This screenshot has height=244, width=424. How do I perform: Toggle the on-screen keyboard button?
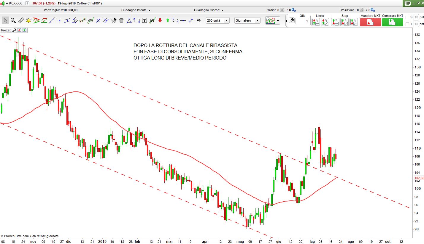click(408, 3)
